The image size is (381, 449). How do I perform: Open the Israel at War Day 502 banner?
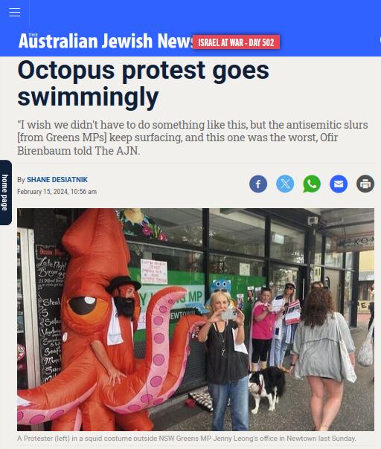pyautogui.click(x=236, y=42)
